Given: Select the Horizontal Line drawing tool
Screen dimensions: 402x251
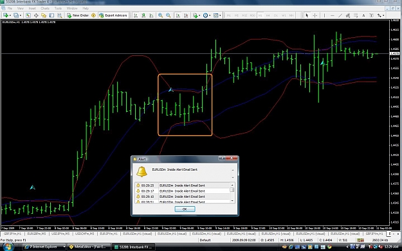Looking at the screenshot, I should (333, 15).
